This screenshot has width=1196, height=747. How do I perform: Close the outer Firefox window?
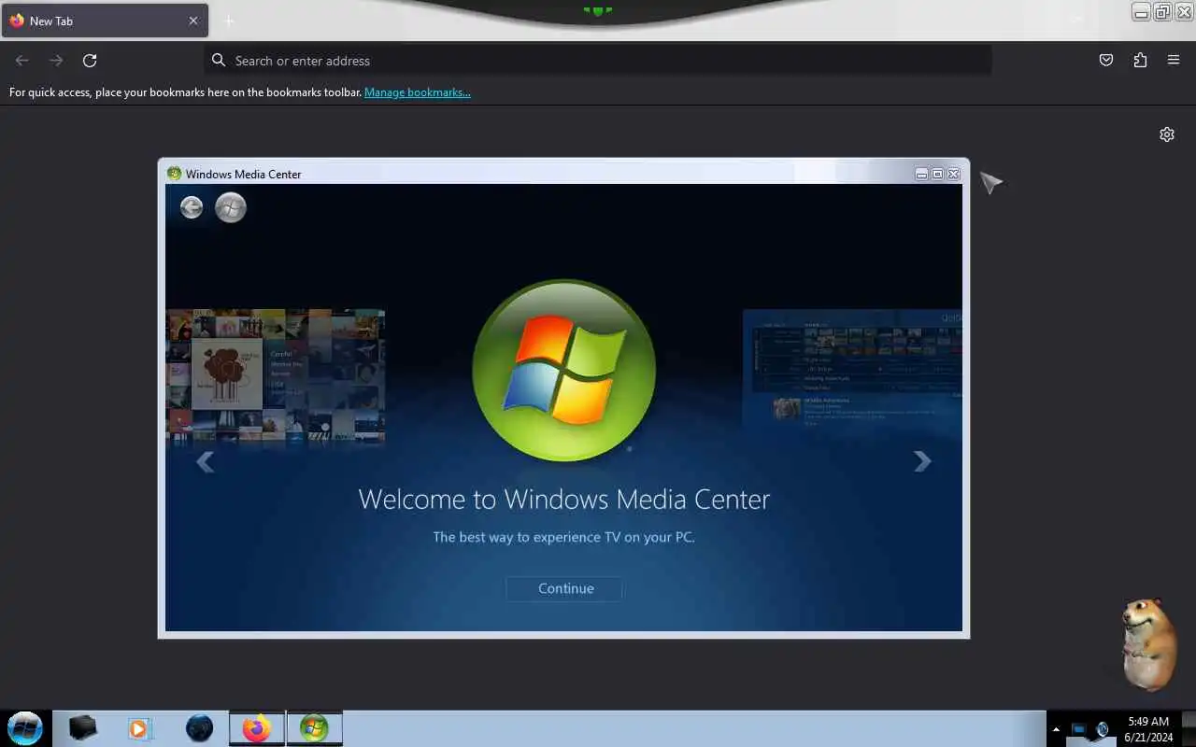point(1184,12)
